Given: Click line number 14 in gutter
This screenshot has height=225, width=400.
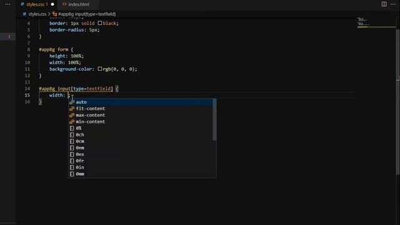Looking at the screenshot, I should [27, 89].
